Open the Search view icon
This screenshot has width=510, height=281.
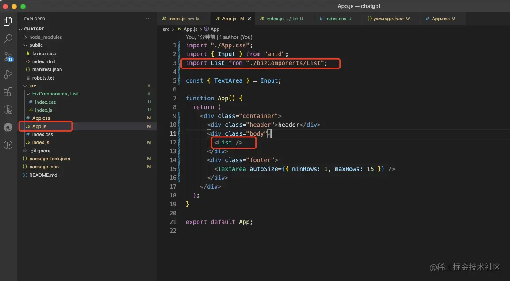point(8,38)
